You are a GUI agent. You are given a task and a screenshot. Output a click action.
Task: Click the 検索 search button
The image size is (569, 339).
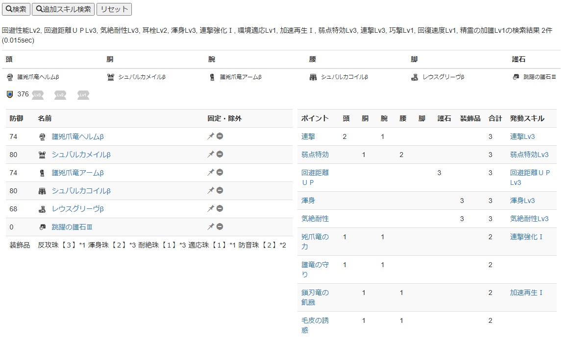[x=16, y=9]
